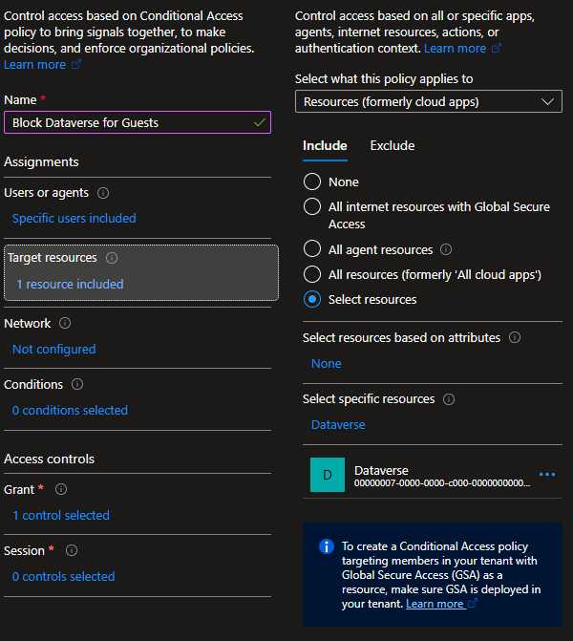Click the Dataverse app ID text 00000007-0000-0000-c000
This screenshot has height=641, width=573.
pos(442,483)
